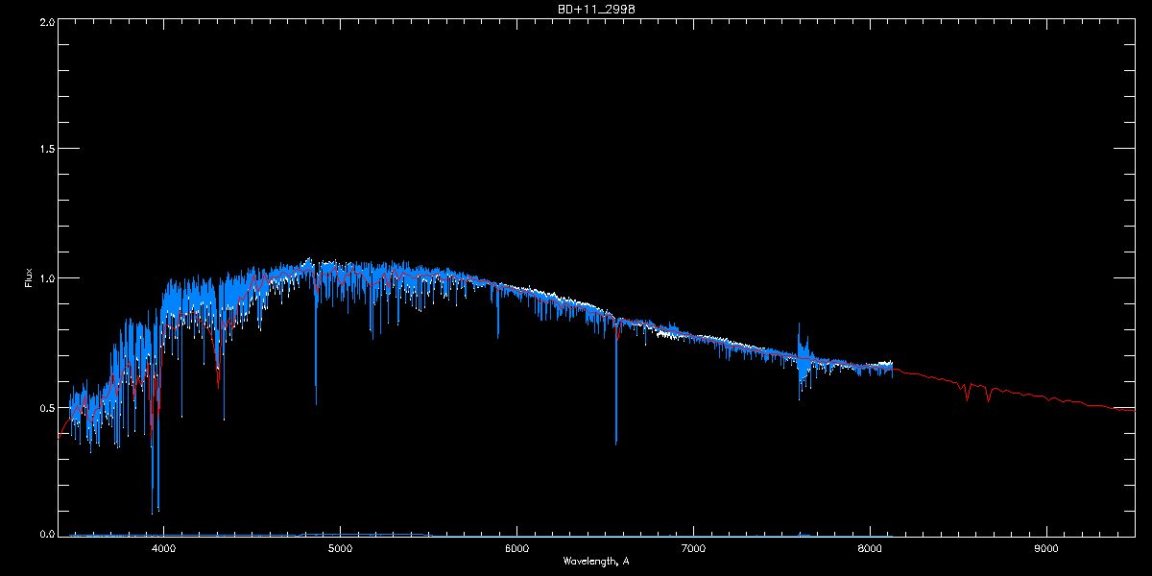
Task: Click the Flux y-axis label
Action: 28,278
